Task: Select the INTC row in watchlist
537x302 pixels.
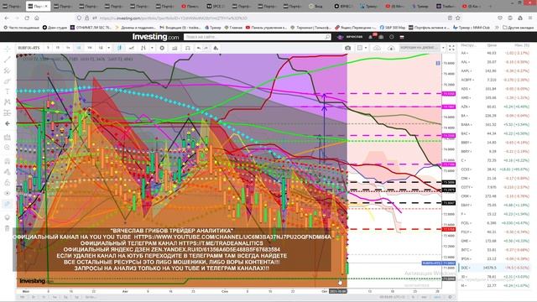Action: (495, 250)
